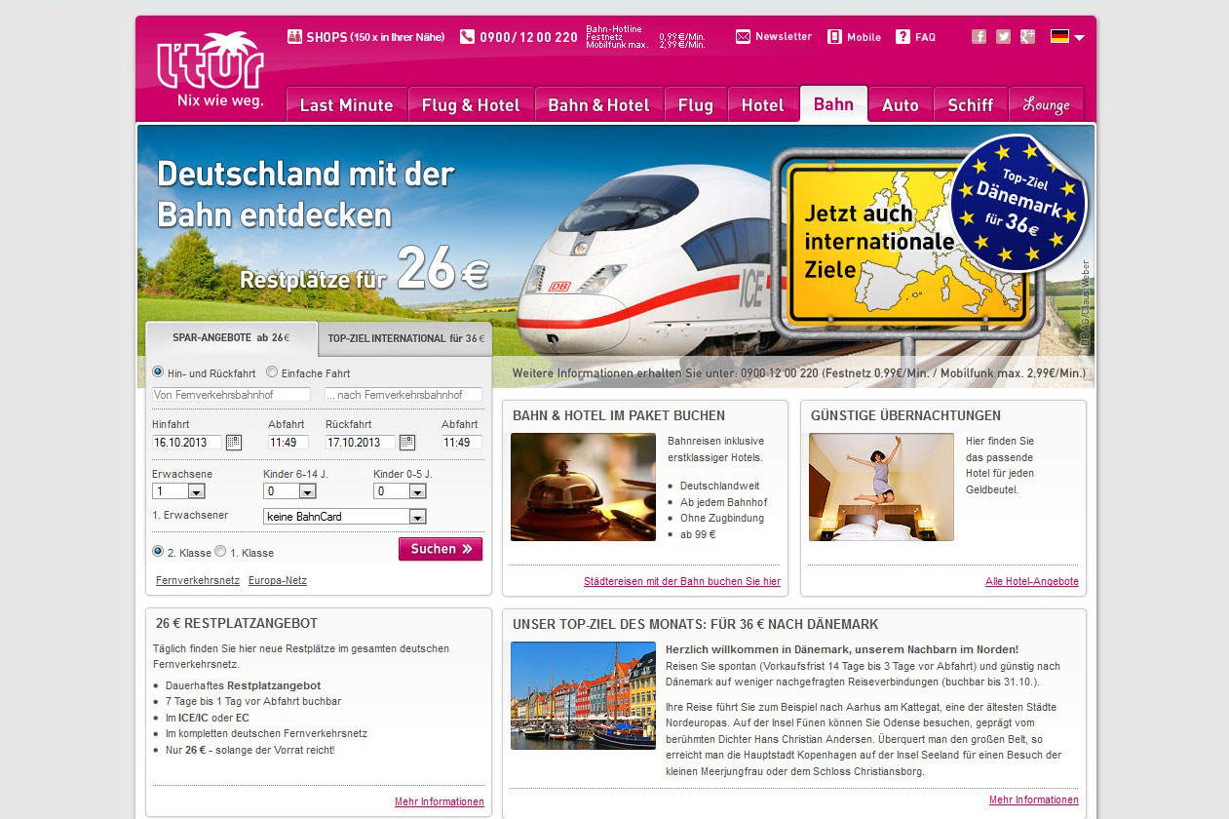
Task: Open the BahnCard selection dropdown
Action: (417, 517)
